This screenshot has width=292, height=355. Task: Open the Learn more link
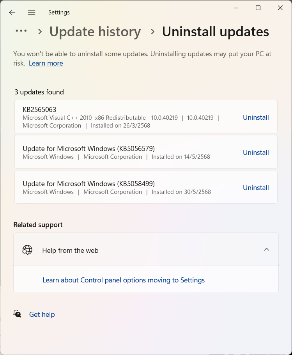(46, 63)
